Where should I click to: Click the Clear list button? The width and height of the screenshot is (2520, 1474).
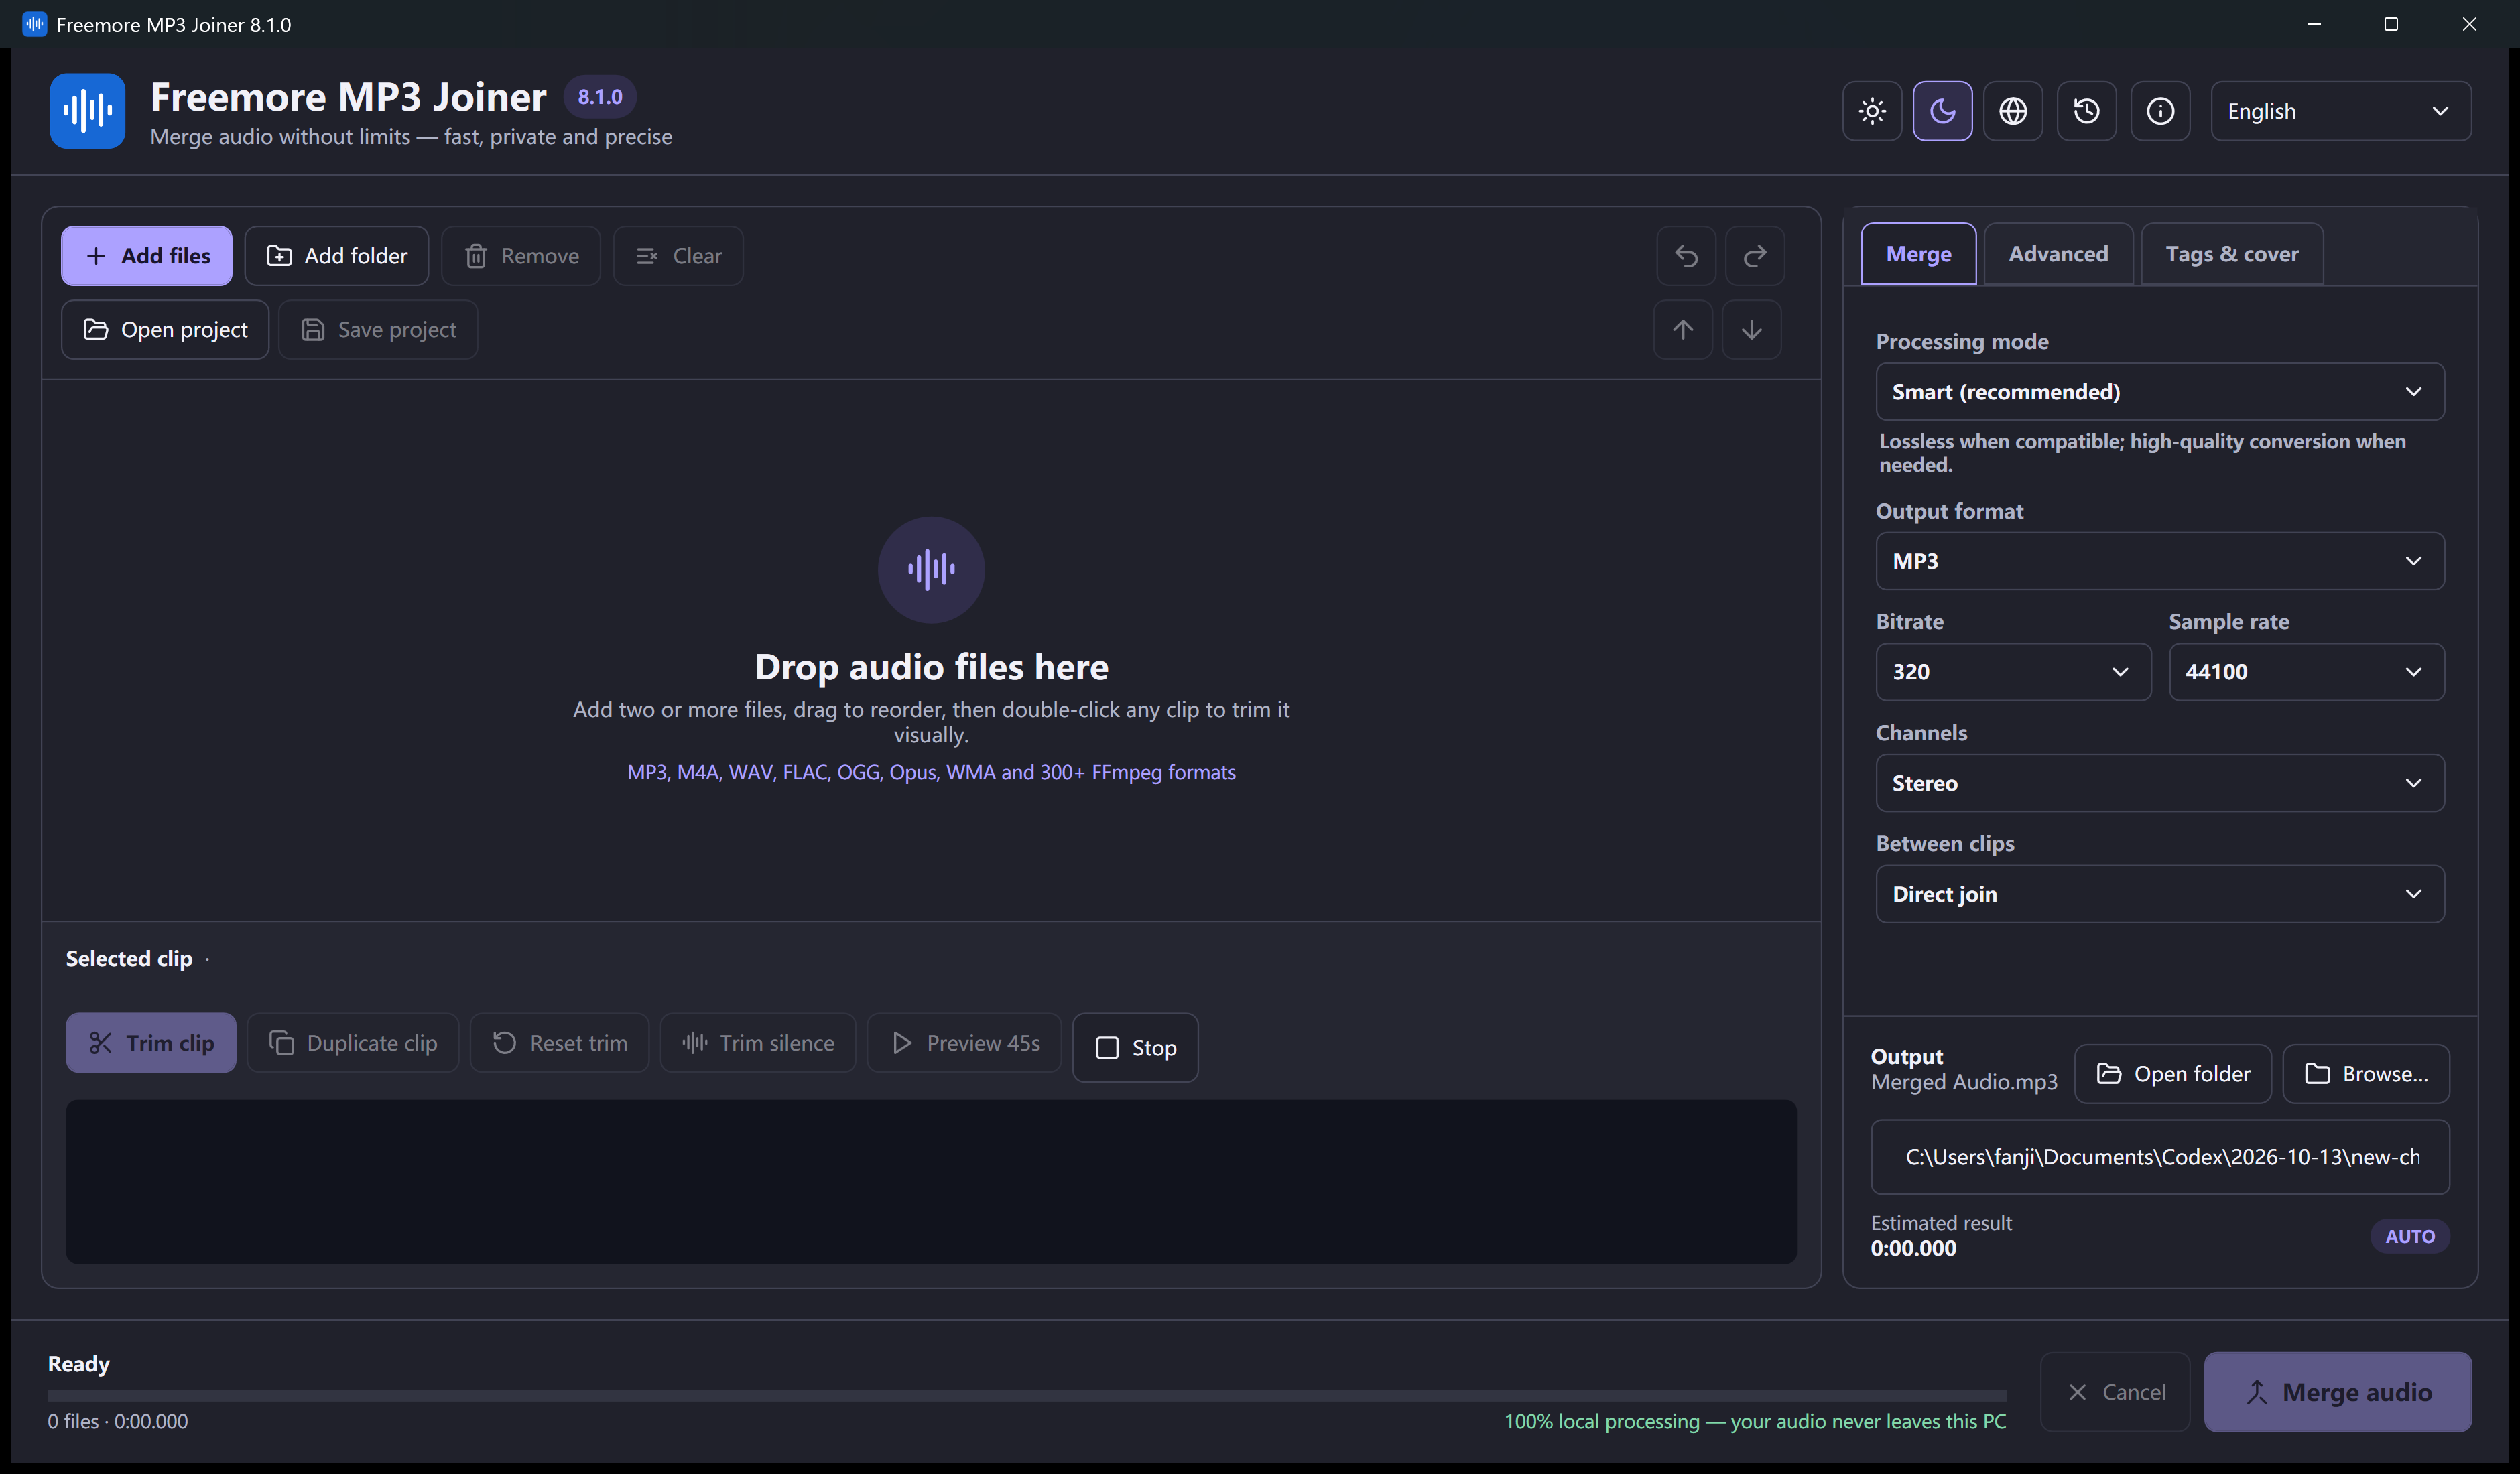click(x=678, y=256)
